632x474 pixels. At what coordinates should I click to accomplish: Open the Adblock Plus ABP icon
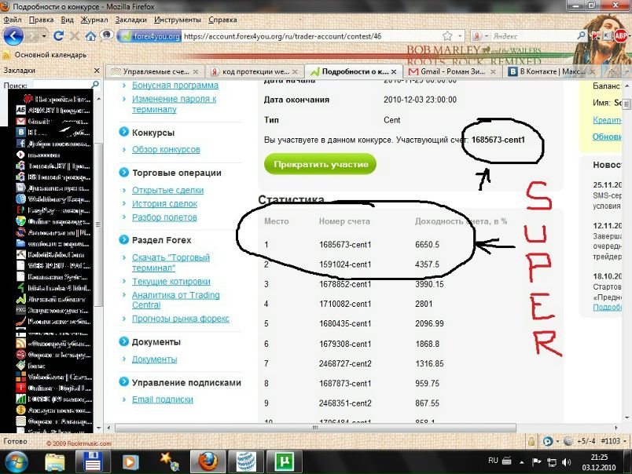pyautogui.click(x=621, y=35)
